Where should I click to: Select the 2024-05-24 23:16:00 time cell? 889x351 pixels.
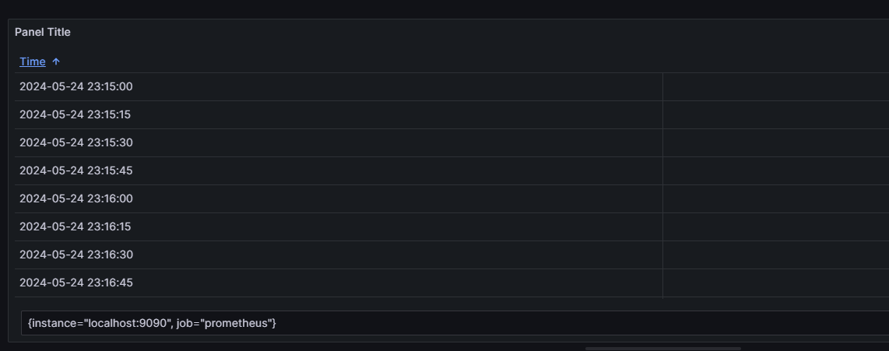76,198
